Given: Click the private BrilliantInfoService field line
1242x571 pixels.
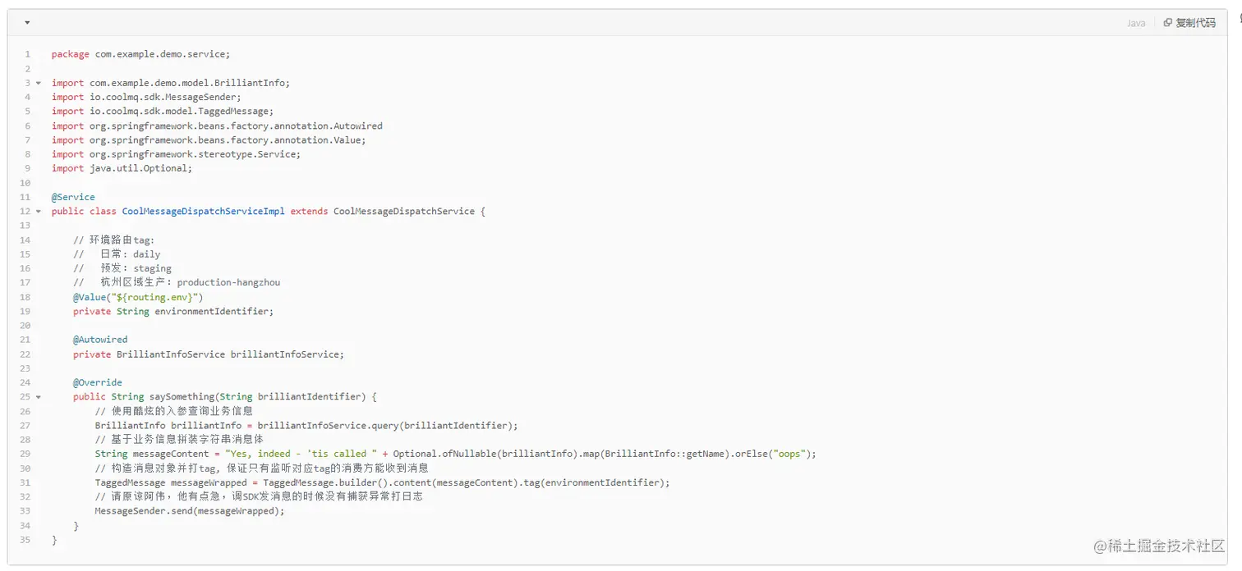Looking at the screenshot, I should (209, 354).
